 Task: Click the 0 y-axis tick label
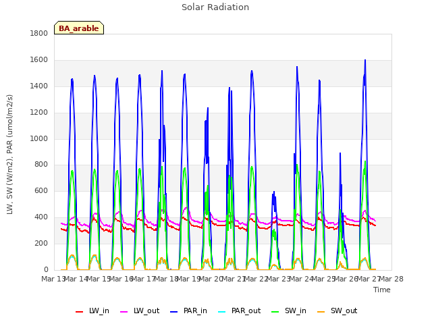pos(46,270)
